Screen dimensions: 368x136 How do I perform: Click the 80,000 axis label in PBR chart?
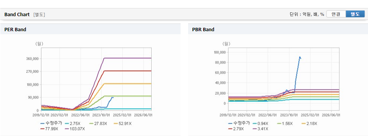[x=220, y=62]
